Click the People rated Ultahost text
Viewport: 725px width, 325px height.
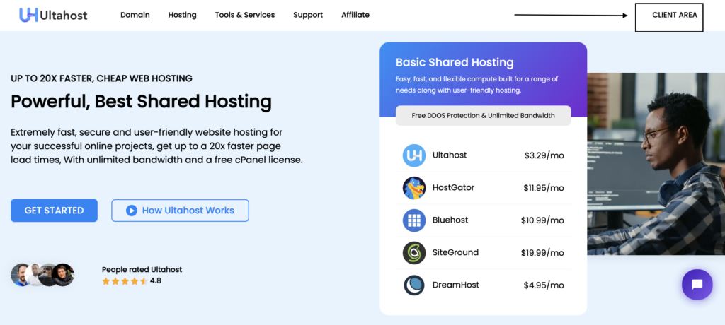[x=142, y=269]
